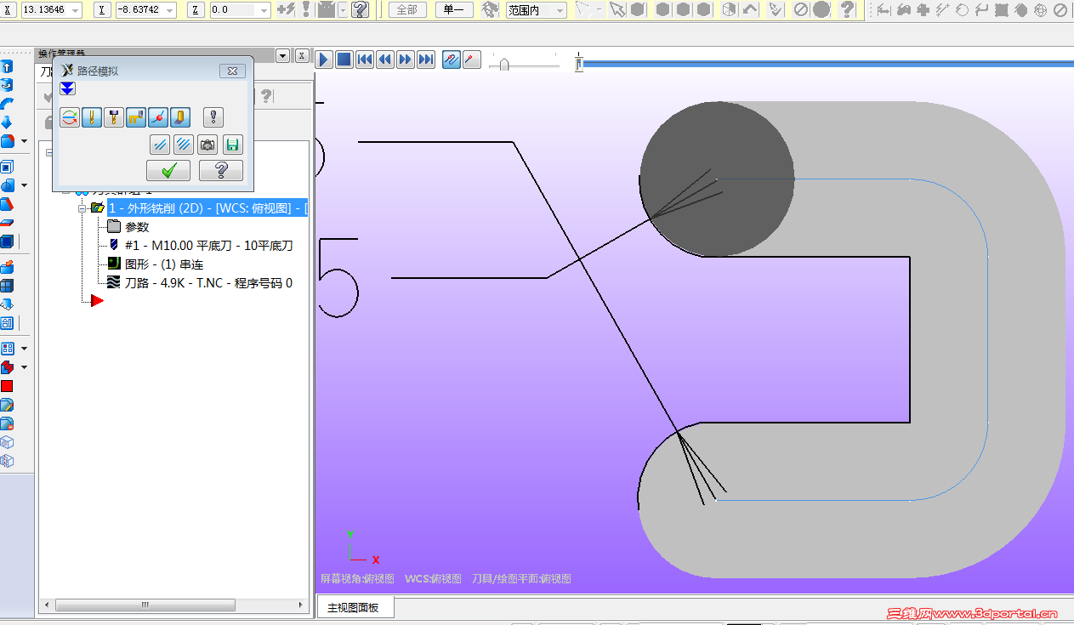This screenshot has width=1074, height=625.
Task: Open help in the 路径模拟 dialog
Action: point(221,170)
